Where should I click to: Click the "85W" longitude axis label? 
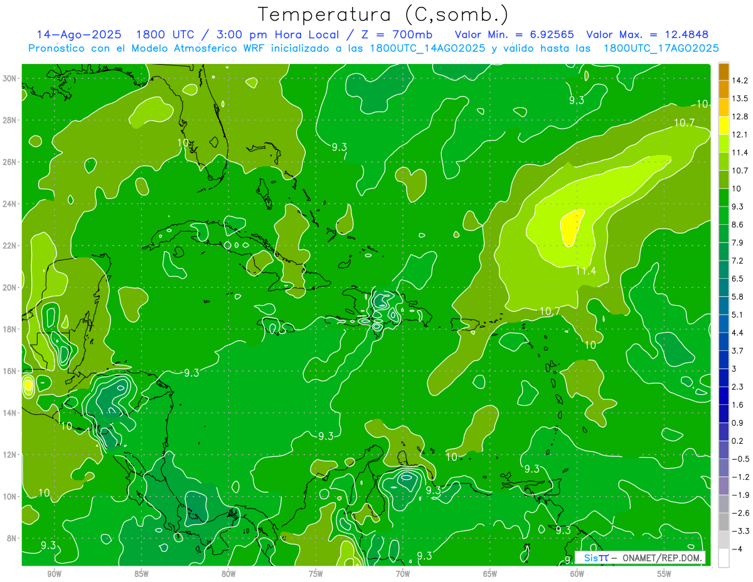[x=141, y=574]
